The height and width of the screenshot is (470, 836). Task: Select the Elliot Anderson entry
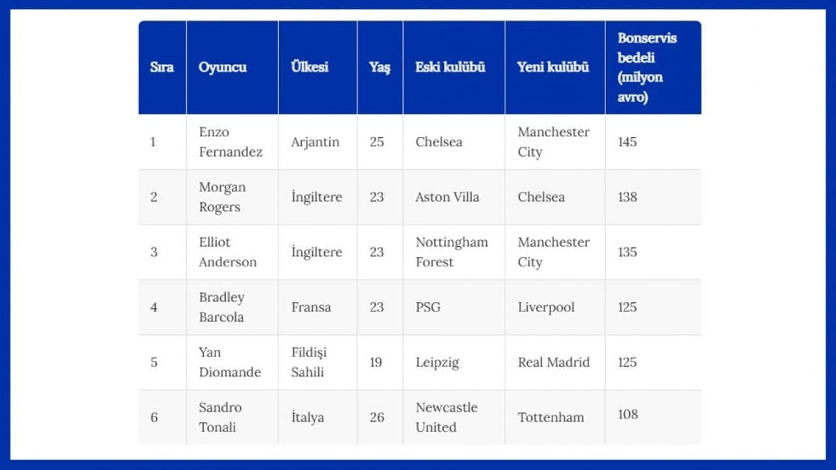point(228,252)
